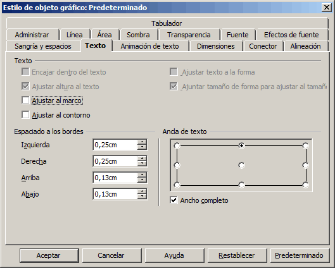Open the Transparencia tab
This screenshot has height=268, width=335.
(189, 35)
